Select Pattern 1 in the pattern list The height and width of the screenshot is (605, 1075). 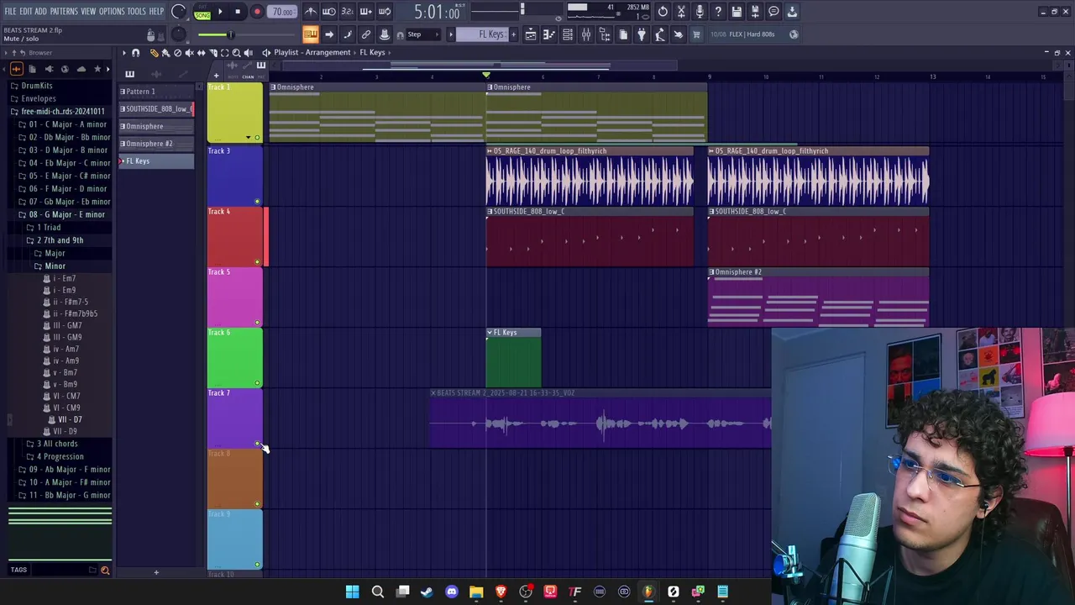156,92
